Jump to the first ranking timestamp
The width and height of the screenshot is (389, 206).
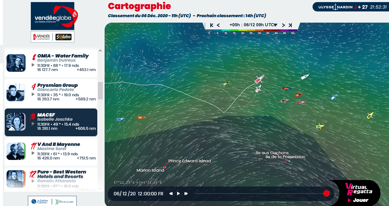click(x=212, y=25)
